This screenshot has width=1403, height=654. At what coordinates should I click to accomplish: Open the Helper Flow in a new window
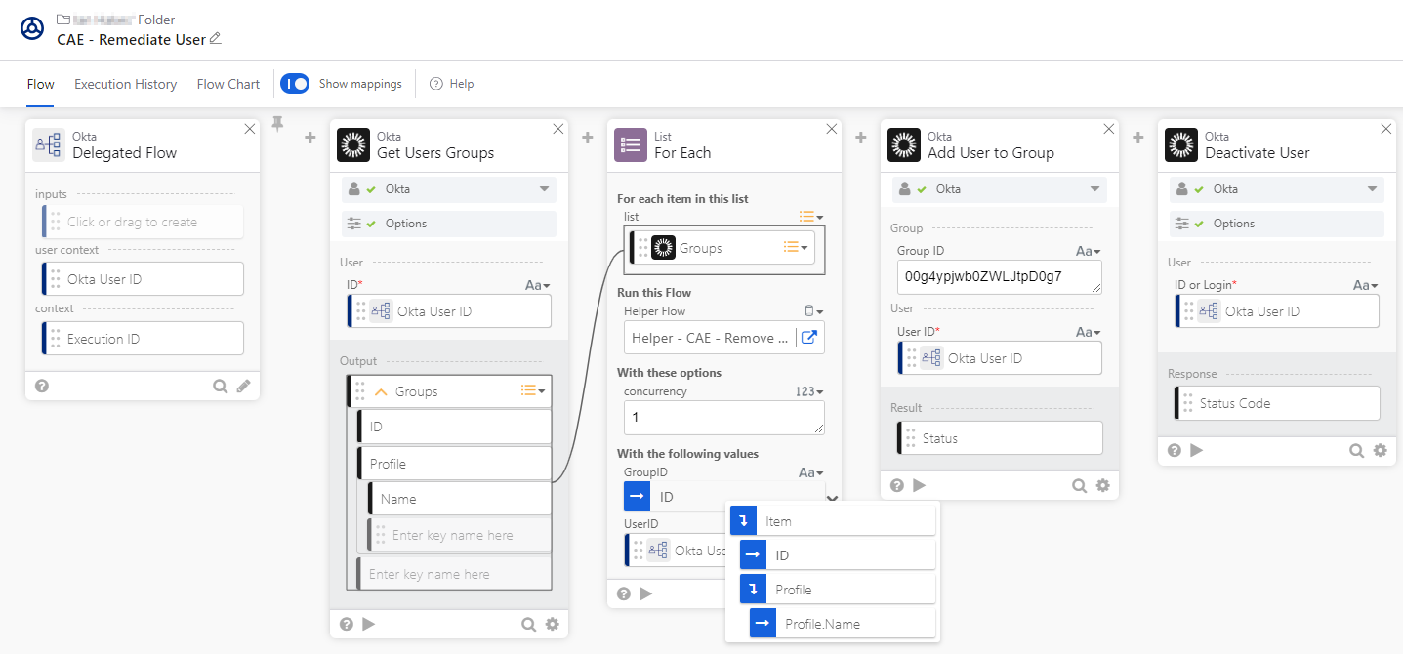click(809, 338)
